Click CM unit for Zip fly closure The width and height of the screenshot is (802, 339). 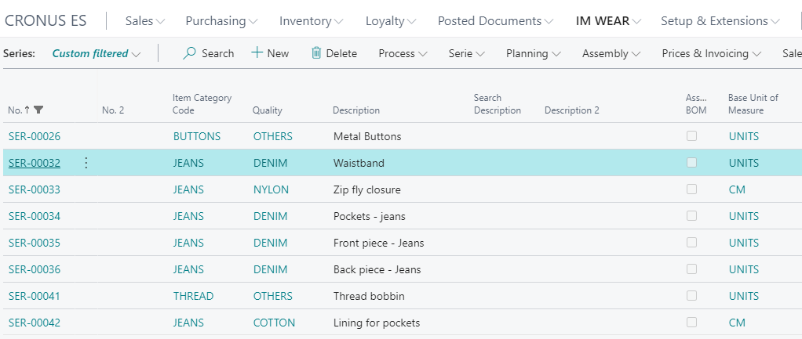coord(737,189)
